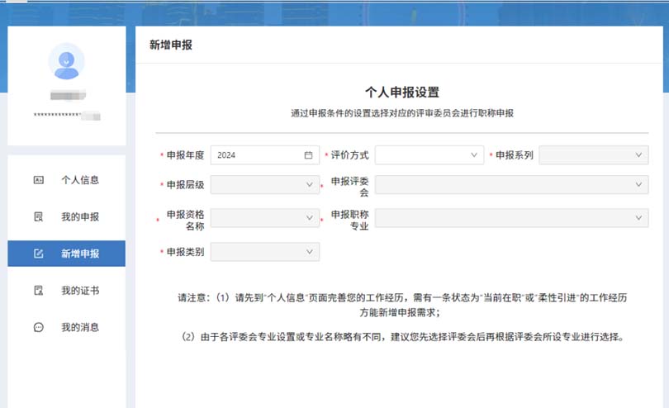Click the 我的证书 sidebar icon
Image resolution: width=669 pixels, height=408 pixels.
[x=38, y=291]
